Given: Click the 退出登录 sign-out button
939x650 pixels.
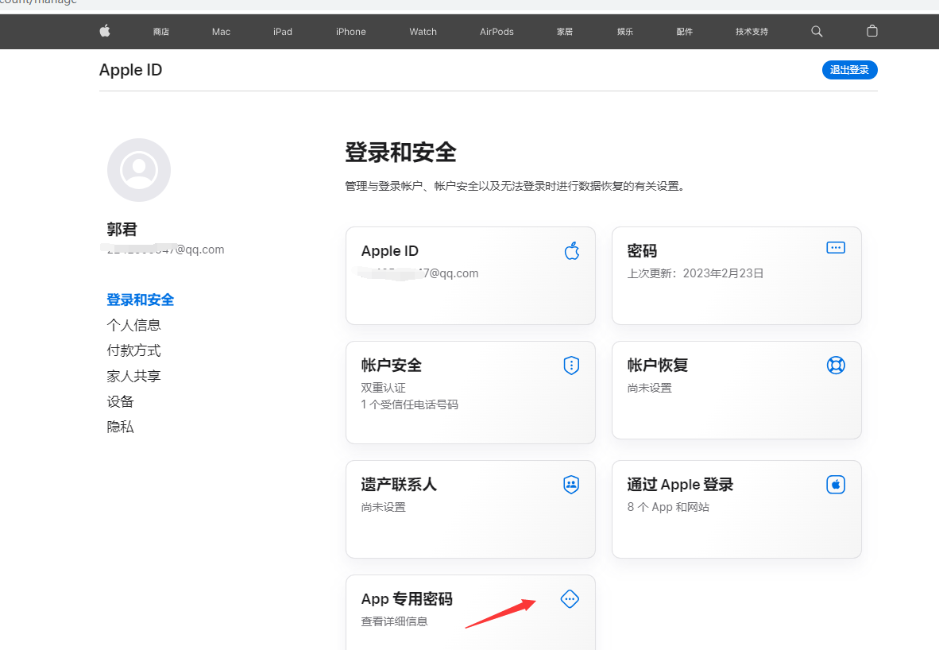Looking at the screenshot, I should (850, 70).
